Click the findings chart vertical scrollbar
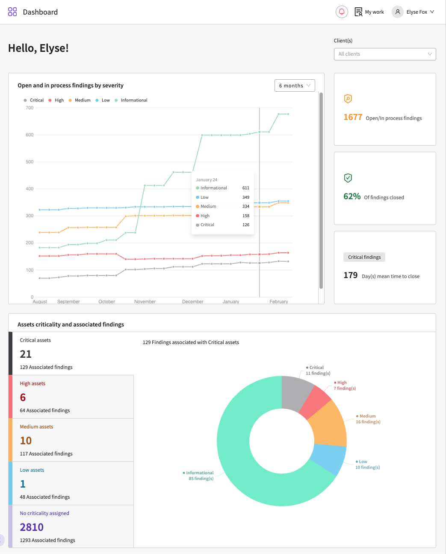Screen dimensions: 446x554 (x=321, y=191)
